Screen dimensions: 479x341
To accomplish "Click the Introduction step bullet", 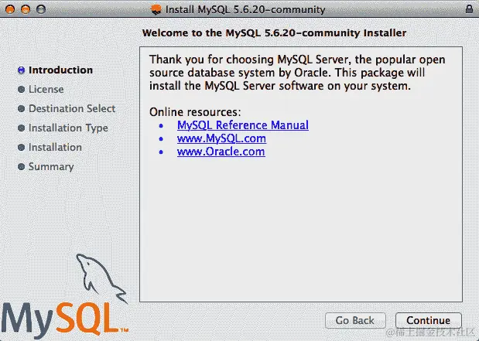I will (21, 70).
